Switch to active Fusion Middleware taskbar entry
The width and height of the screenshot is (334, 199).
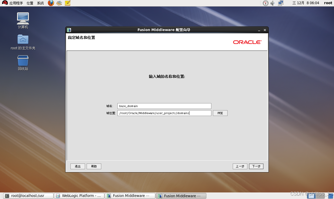[181, 196]
